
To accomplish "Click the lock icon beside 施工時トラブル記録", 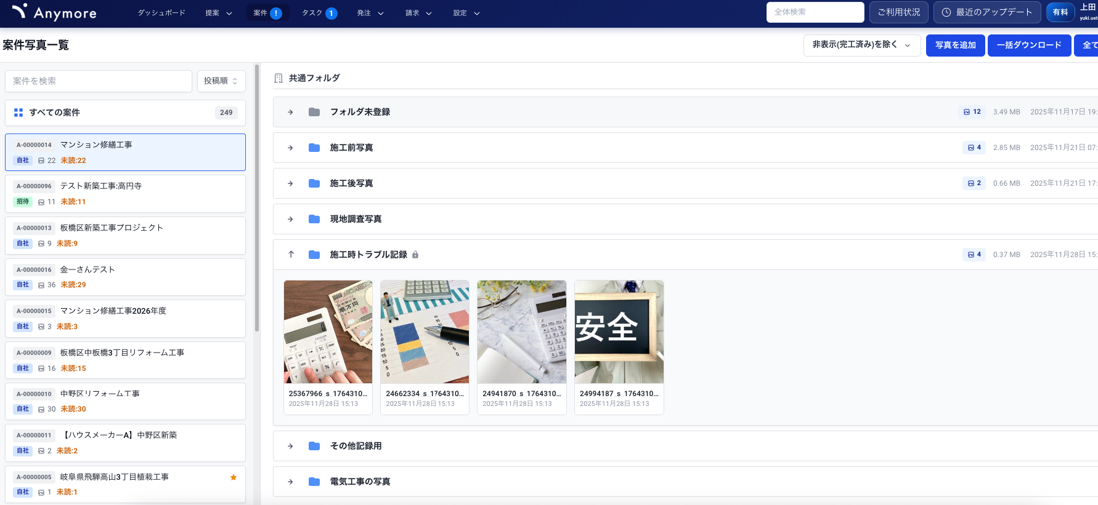I will click(415, 255).
